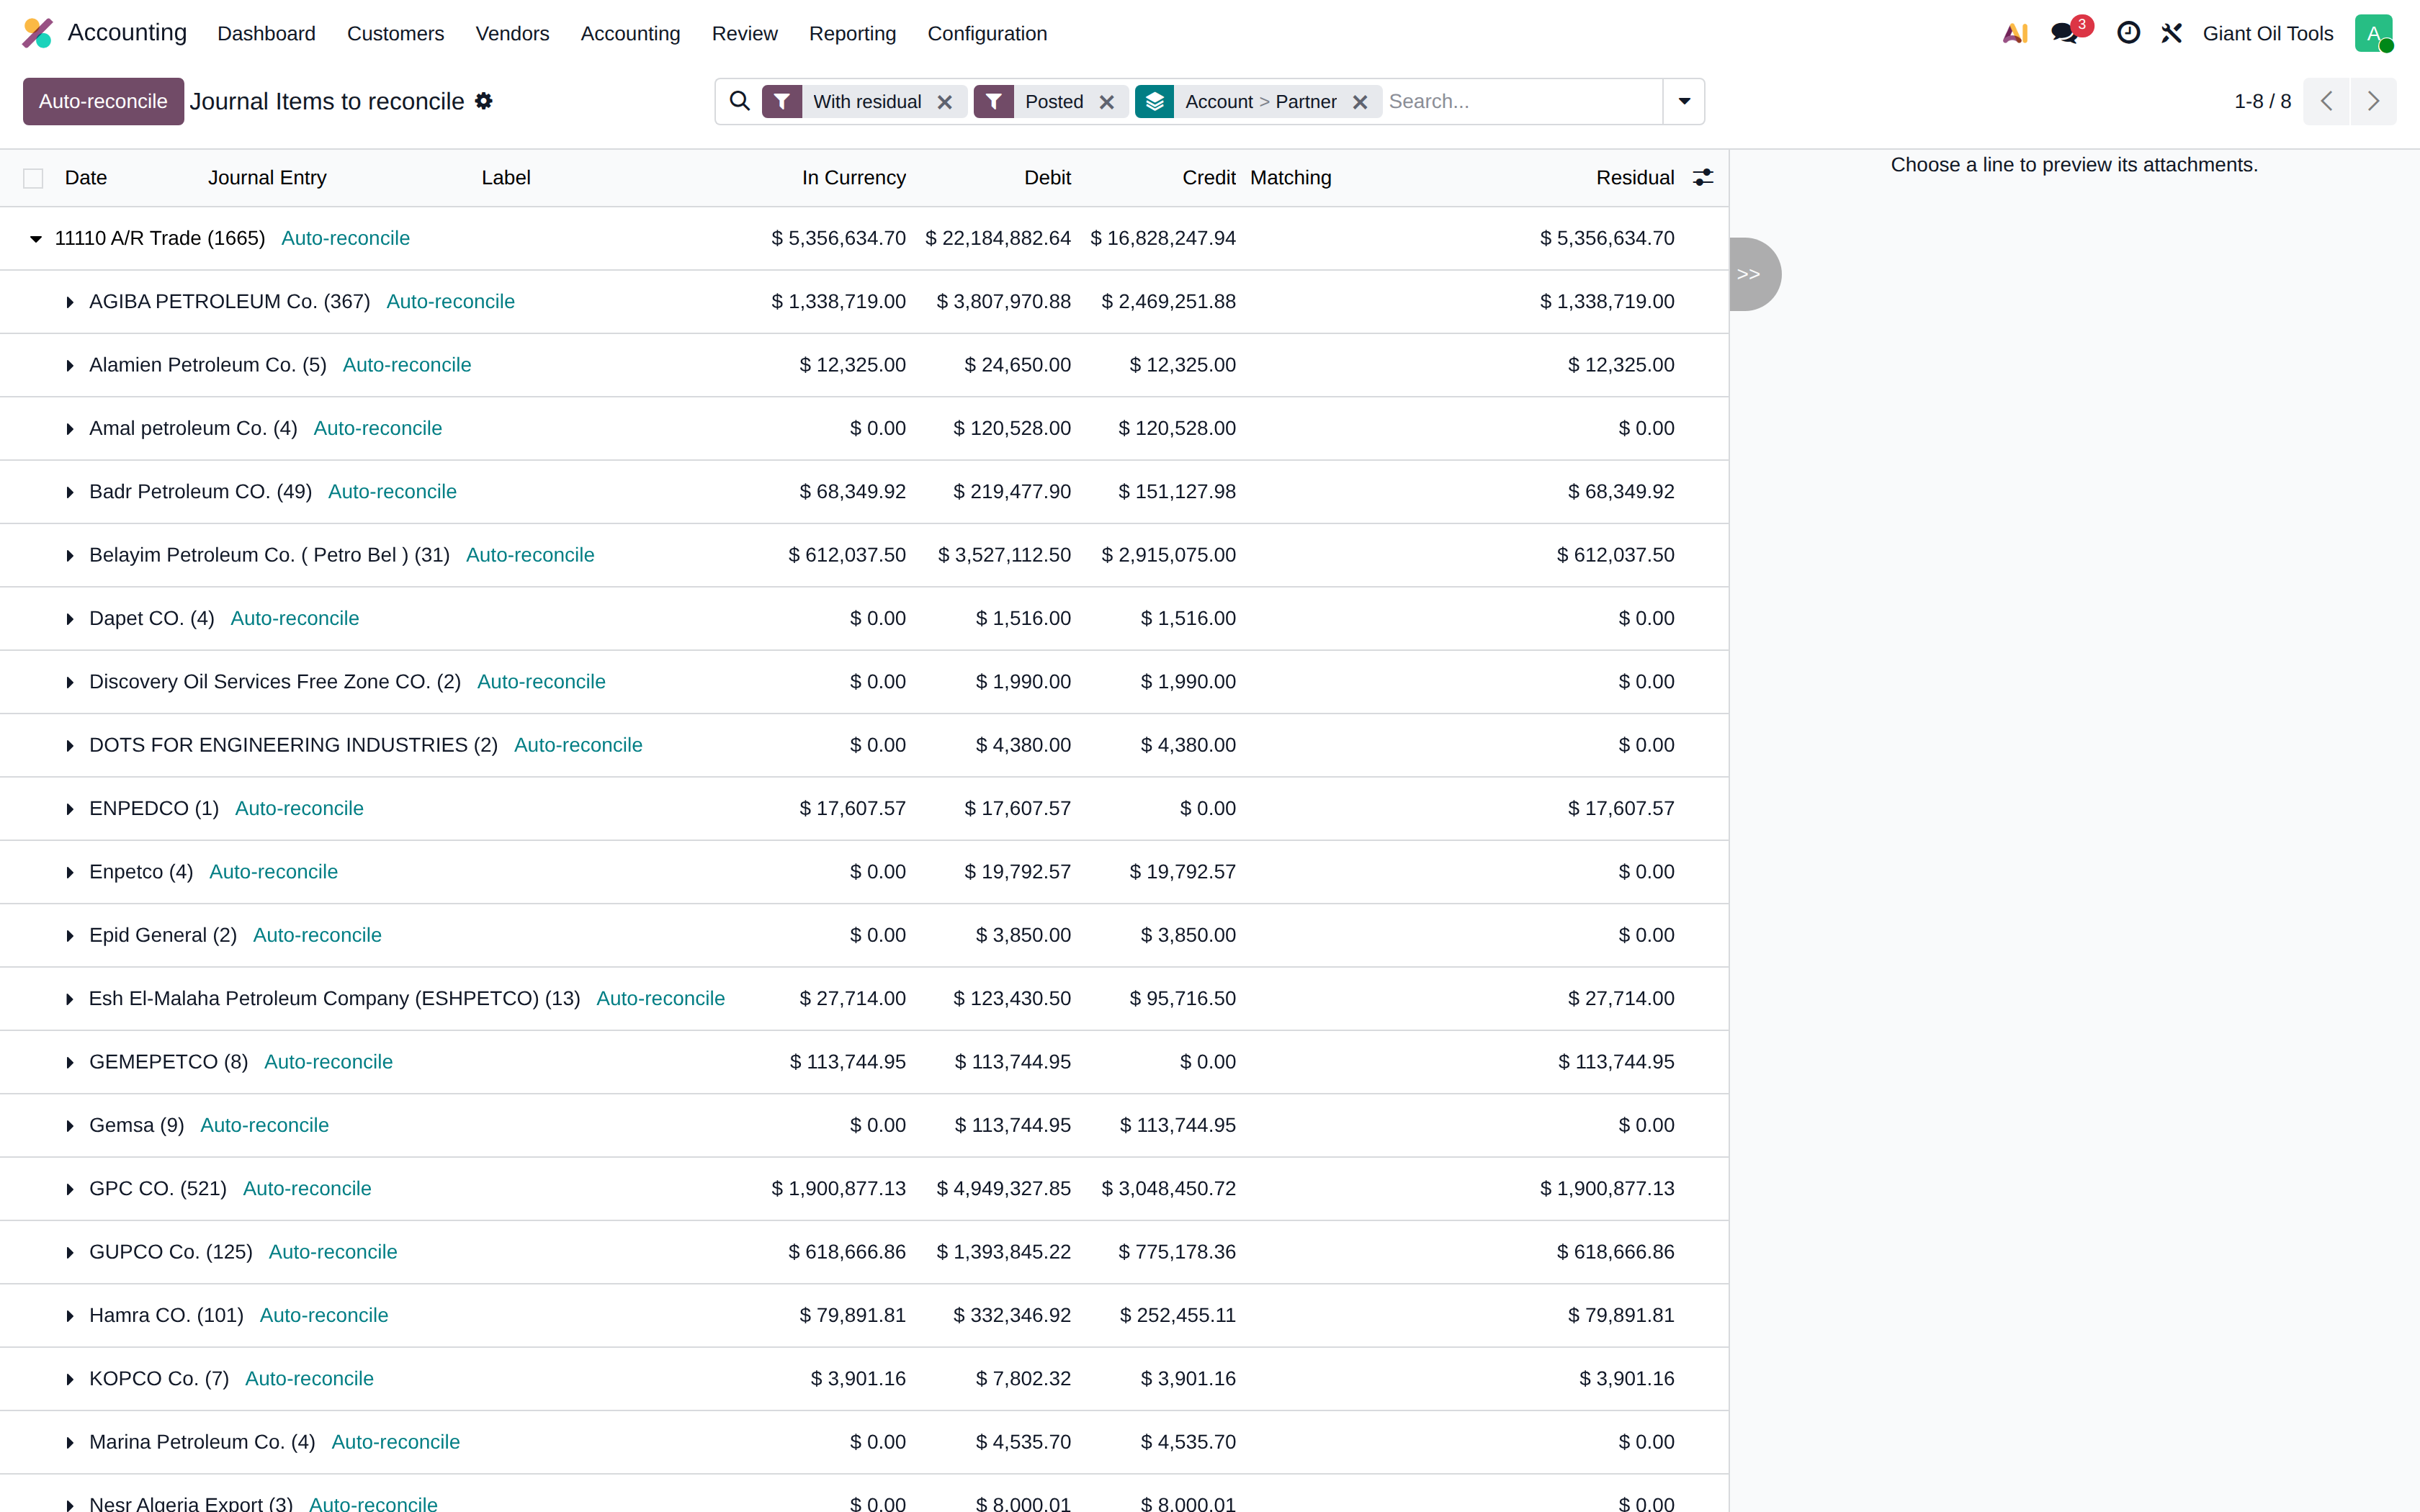Sort by the Residual column header
This screenshot has width=2420, height=1512.
(x=1635, y=177)
